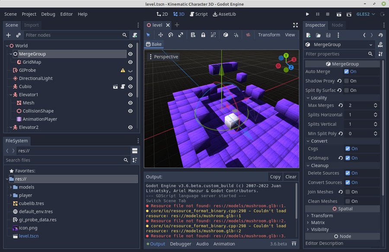Open the Perspective view menu

(x=164, y=57)
